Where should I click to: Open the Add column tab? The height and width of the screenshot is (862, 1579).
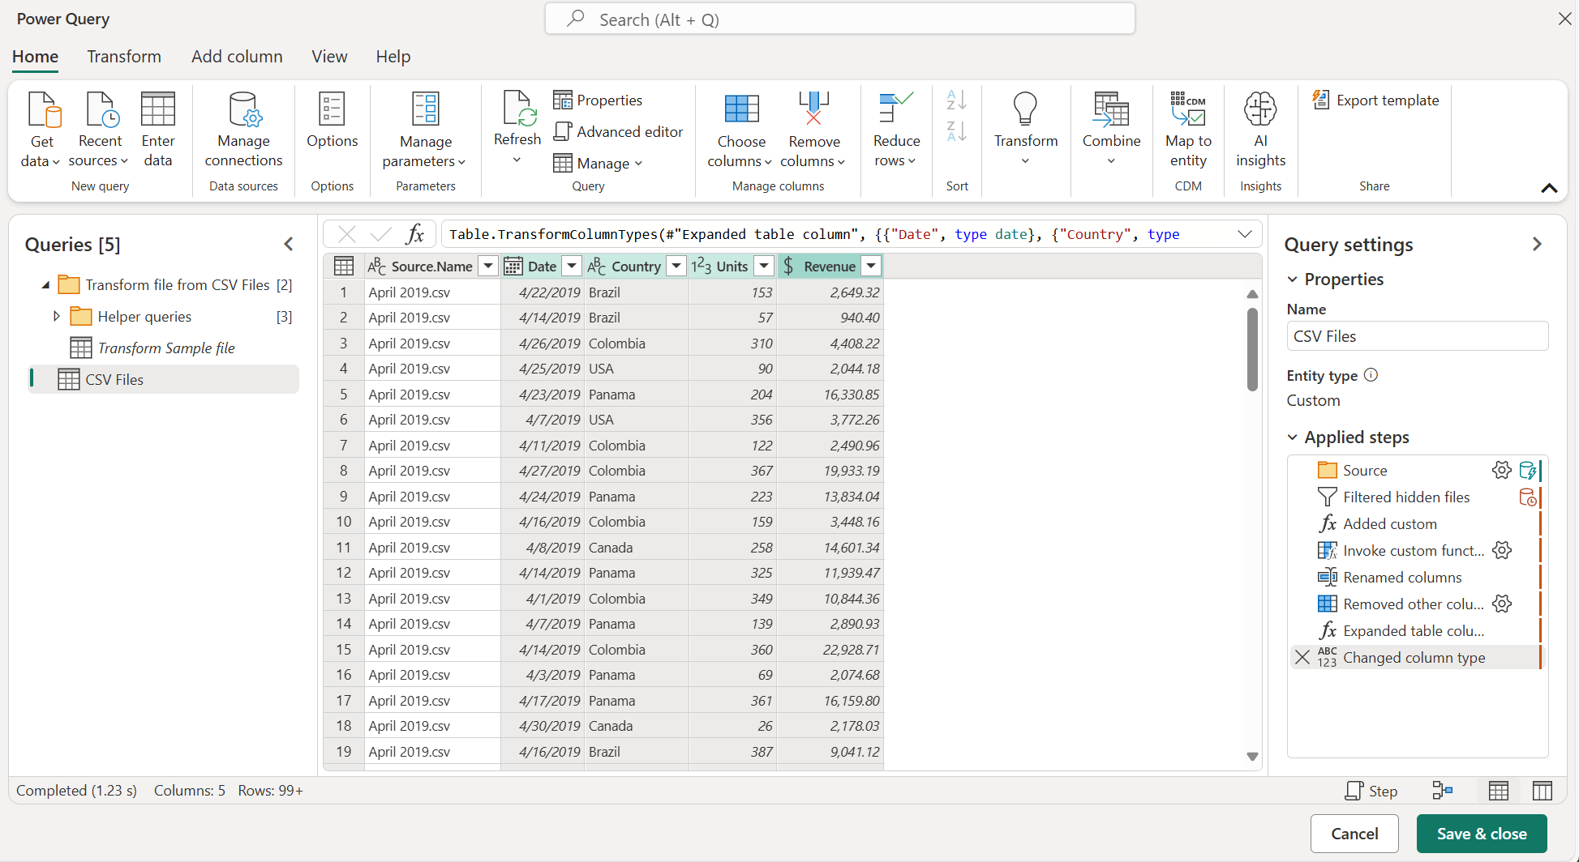[237, 56]
